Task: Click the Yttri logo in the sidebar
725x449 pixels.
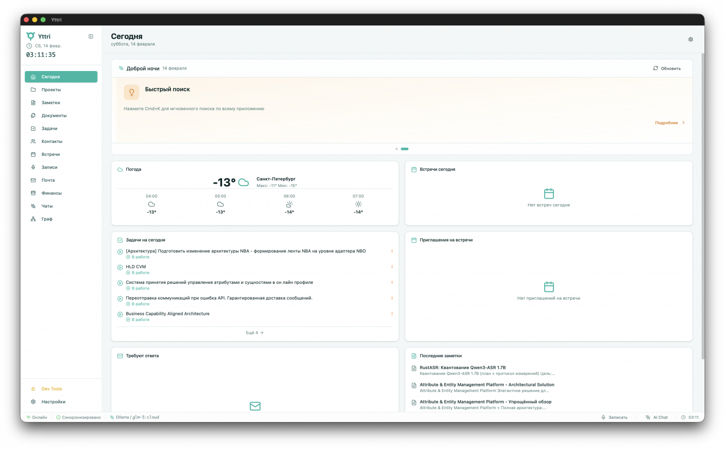Action: click(31, 36)
